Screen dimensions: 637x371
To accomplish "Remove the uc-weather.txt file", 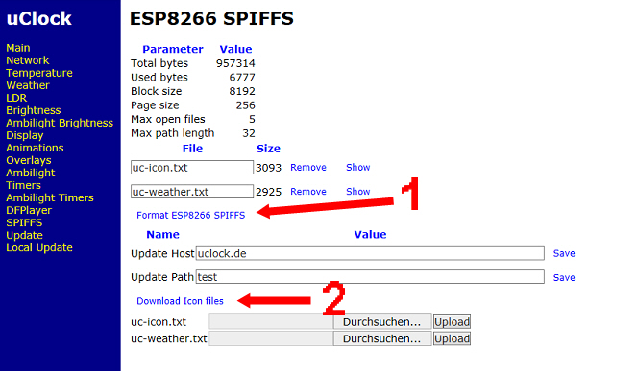I will click(308, 192).
